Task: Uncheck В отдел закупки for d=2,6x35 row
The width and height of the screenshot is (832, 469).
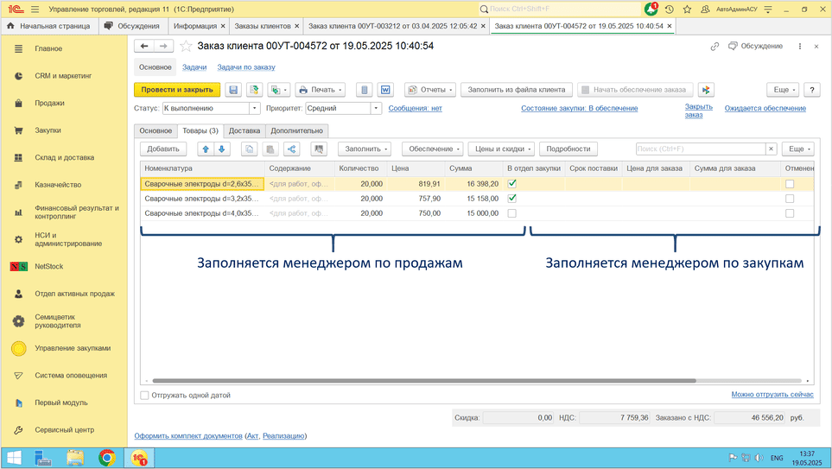Action: coord(512,184)
